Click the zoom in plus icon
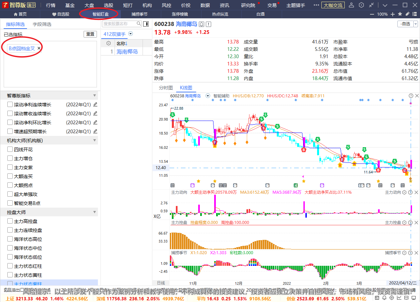 pyautogui.click(x=393, y=14)
